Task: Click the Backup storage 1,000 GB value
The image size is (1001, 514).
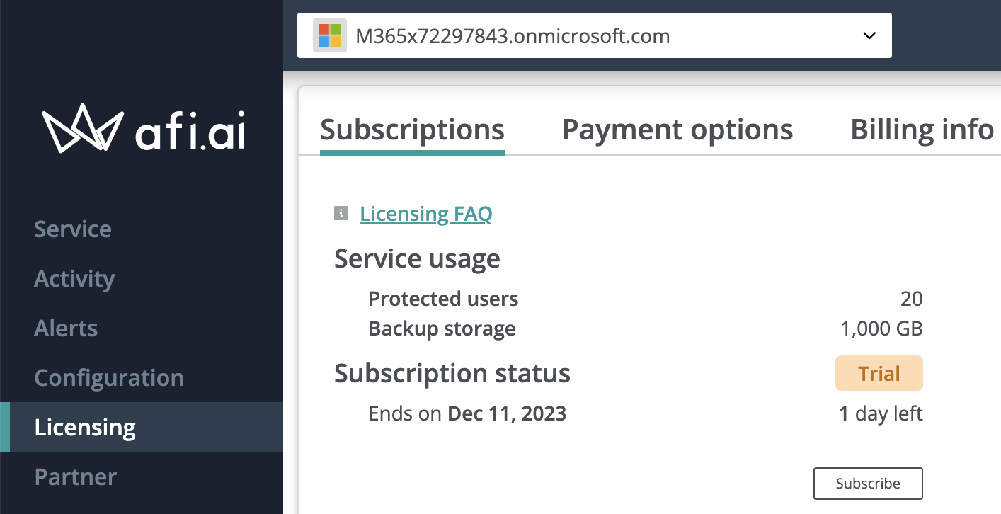Action: [881, 329]
